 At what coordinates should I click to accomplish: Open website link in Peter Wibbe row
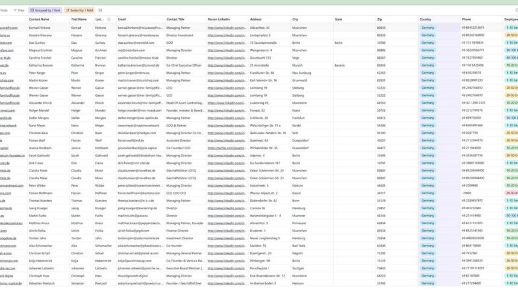pos(11,186)
